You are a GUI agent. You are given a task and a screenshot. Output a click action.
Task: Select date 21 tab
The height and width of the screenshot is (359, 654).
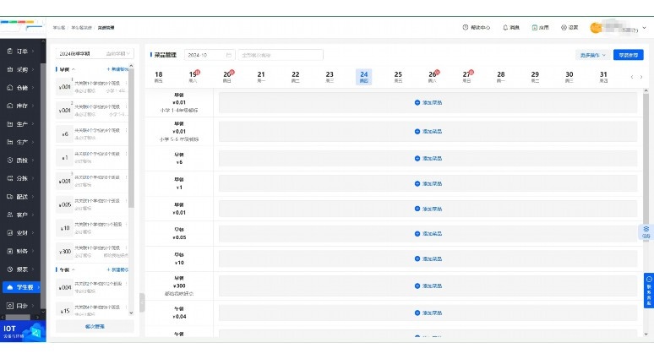pos(261,77)
